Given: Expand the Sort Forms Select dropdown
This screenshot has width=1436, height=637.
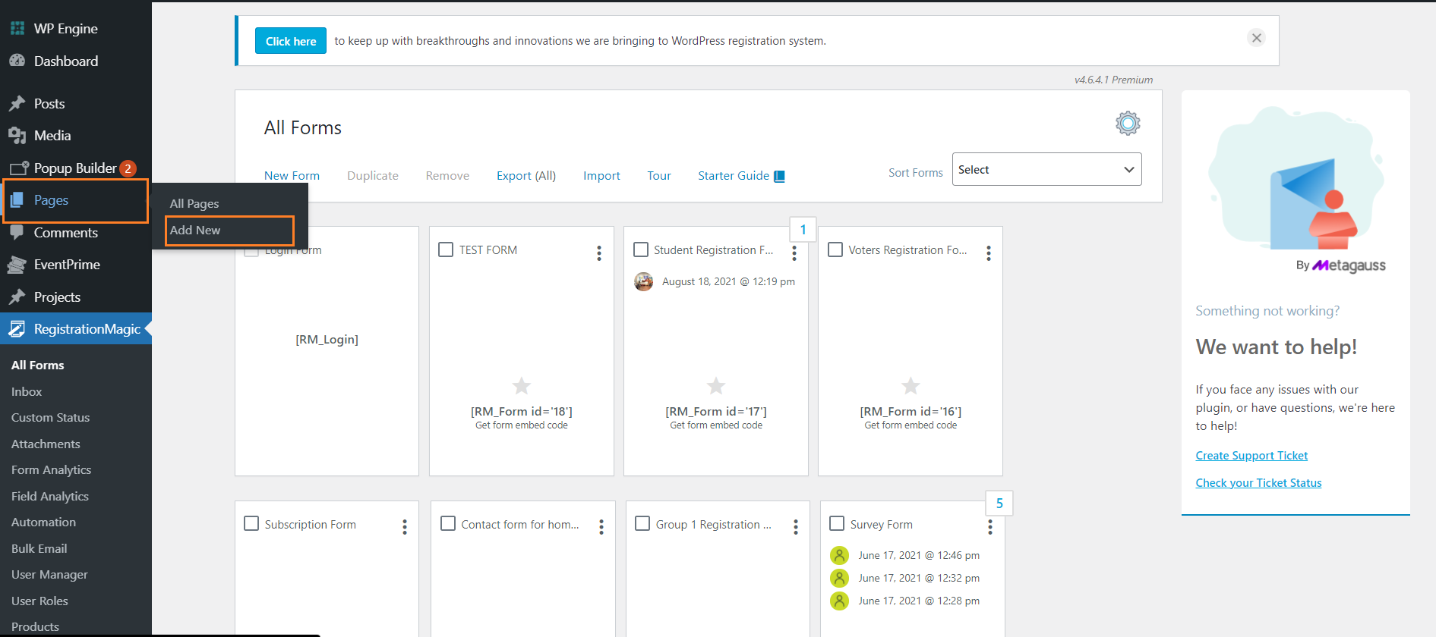Looking at the screenshot, I should coord(1046,170).
